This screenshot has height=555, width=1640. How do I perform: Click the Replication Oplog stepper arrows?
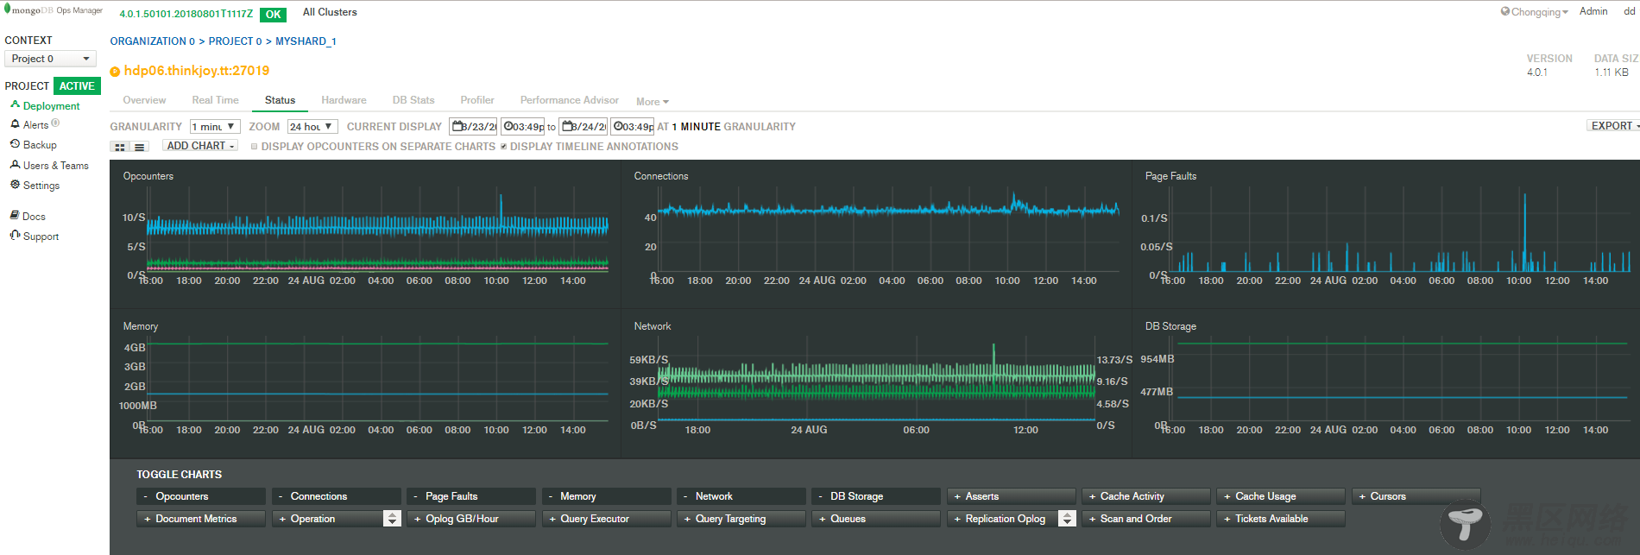1068,519
